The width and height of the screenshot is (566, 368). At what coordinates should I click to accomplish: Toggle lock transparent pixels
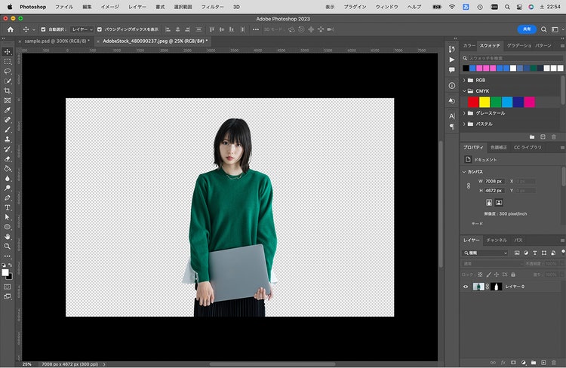click(480, 274)
